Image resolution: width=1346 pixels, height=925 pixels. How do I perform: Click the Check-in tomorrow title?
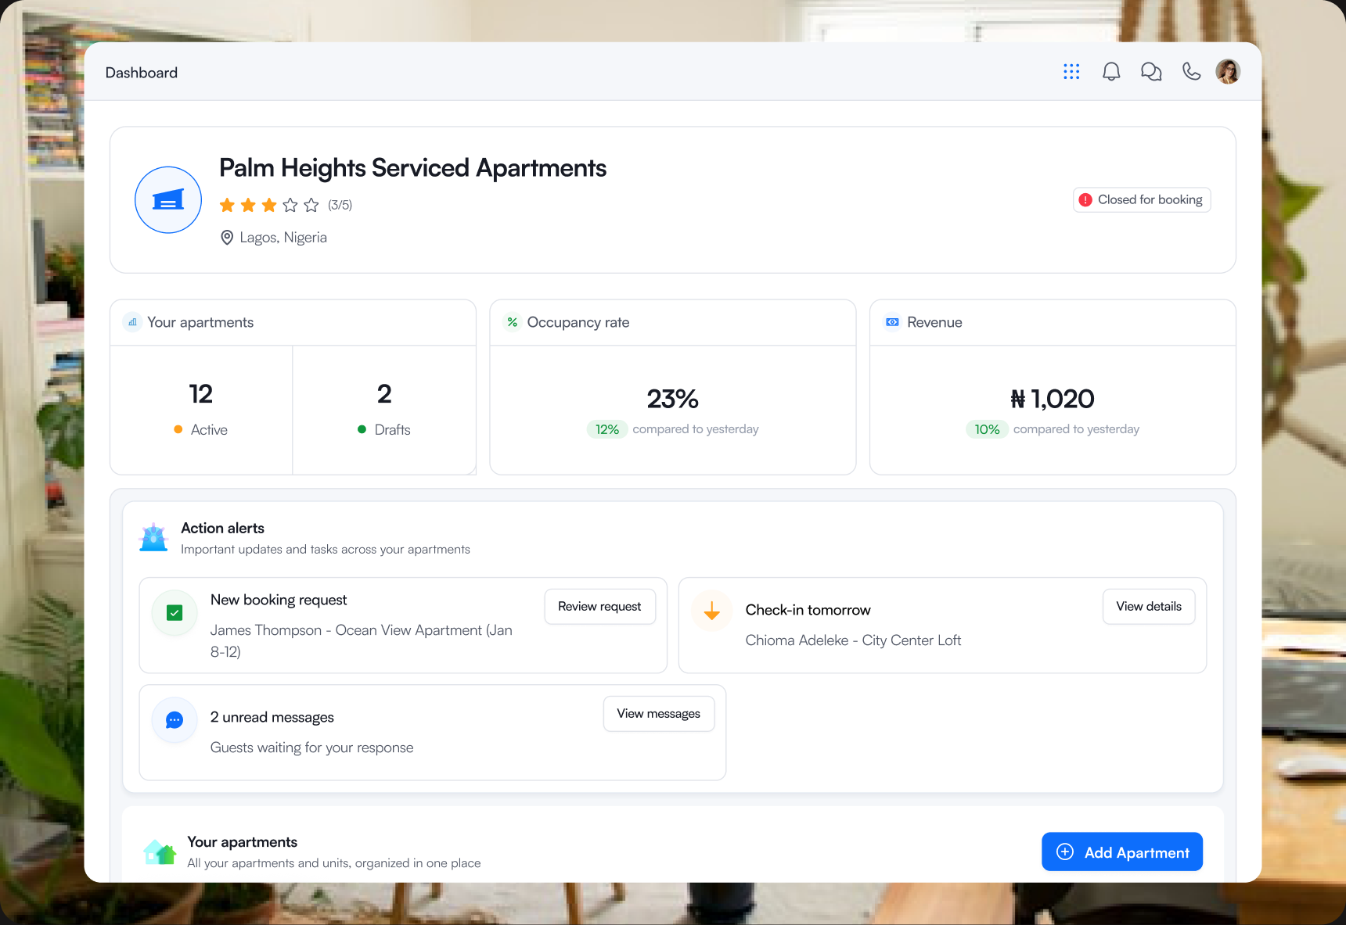[x=808, y=610]
